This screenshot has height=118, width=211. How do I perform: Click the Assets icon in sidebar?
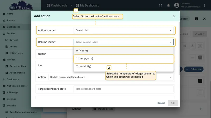click(7, 47)
